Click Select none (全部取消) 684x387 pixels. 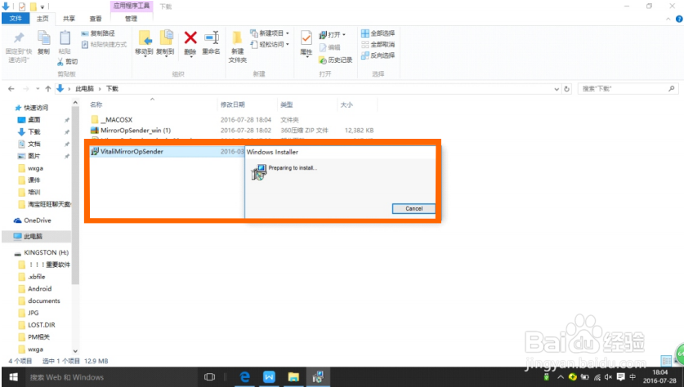378,44
